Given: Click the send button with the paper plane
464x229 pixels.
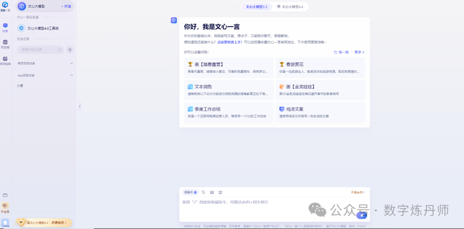Looking at the screenshot, I should (x=362, y=215).
